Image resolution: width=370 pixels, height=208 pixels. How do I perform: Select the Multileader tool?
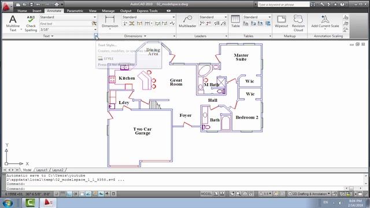[x=187, y=22]
